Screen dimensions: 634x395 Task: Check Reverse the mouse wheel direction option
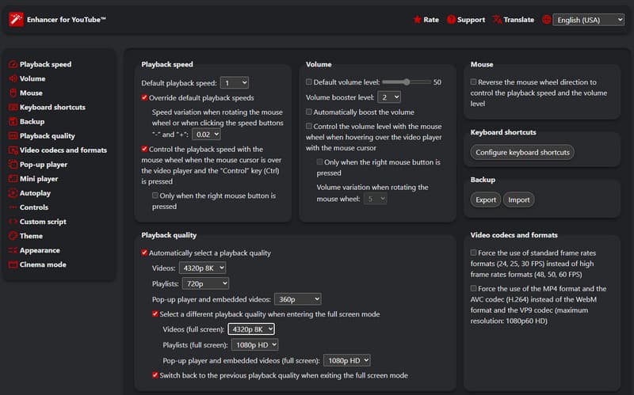(x=473, y=82)
